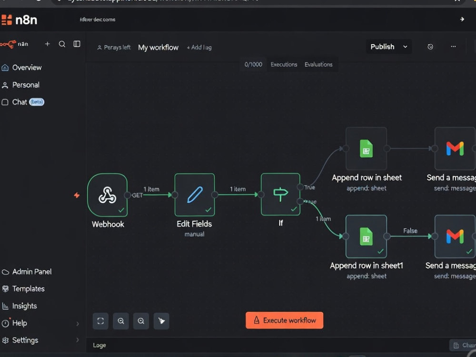Click the project icon at sidebar top
This screenshot has height=357, width=476.
coord(8,44)
